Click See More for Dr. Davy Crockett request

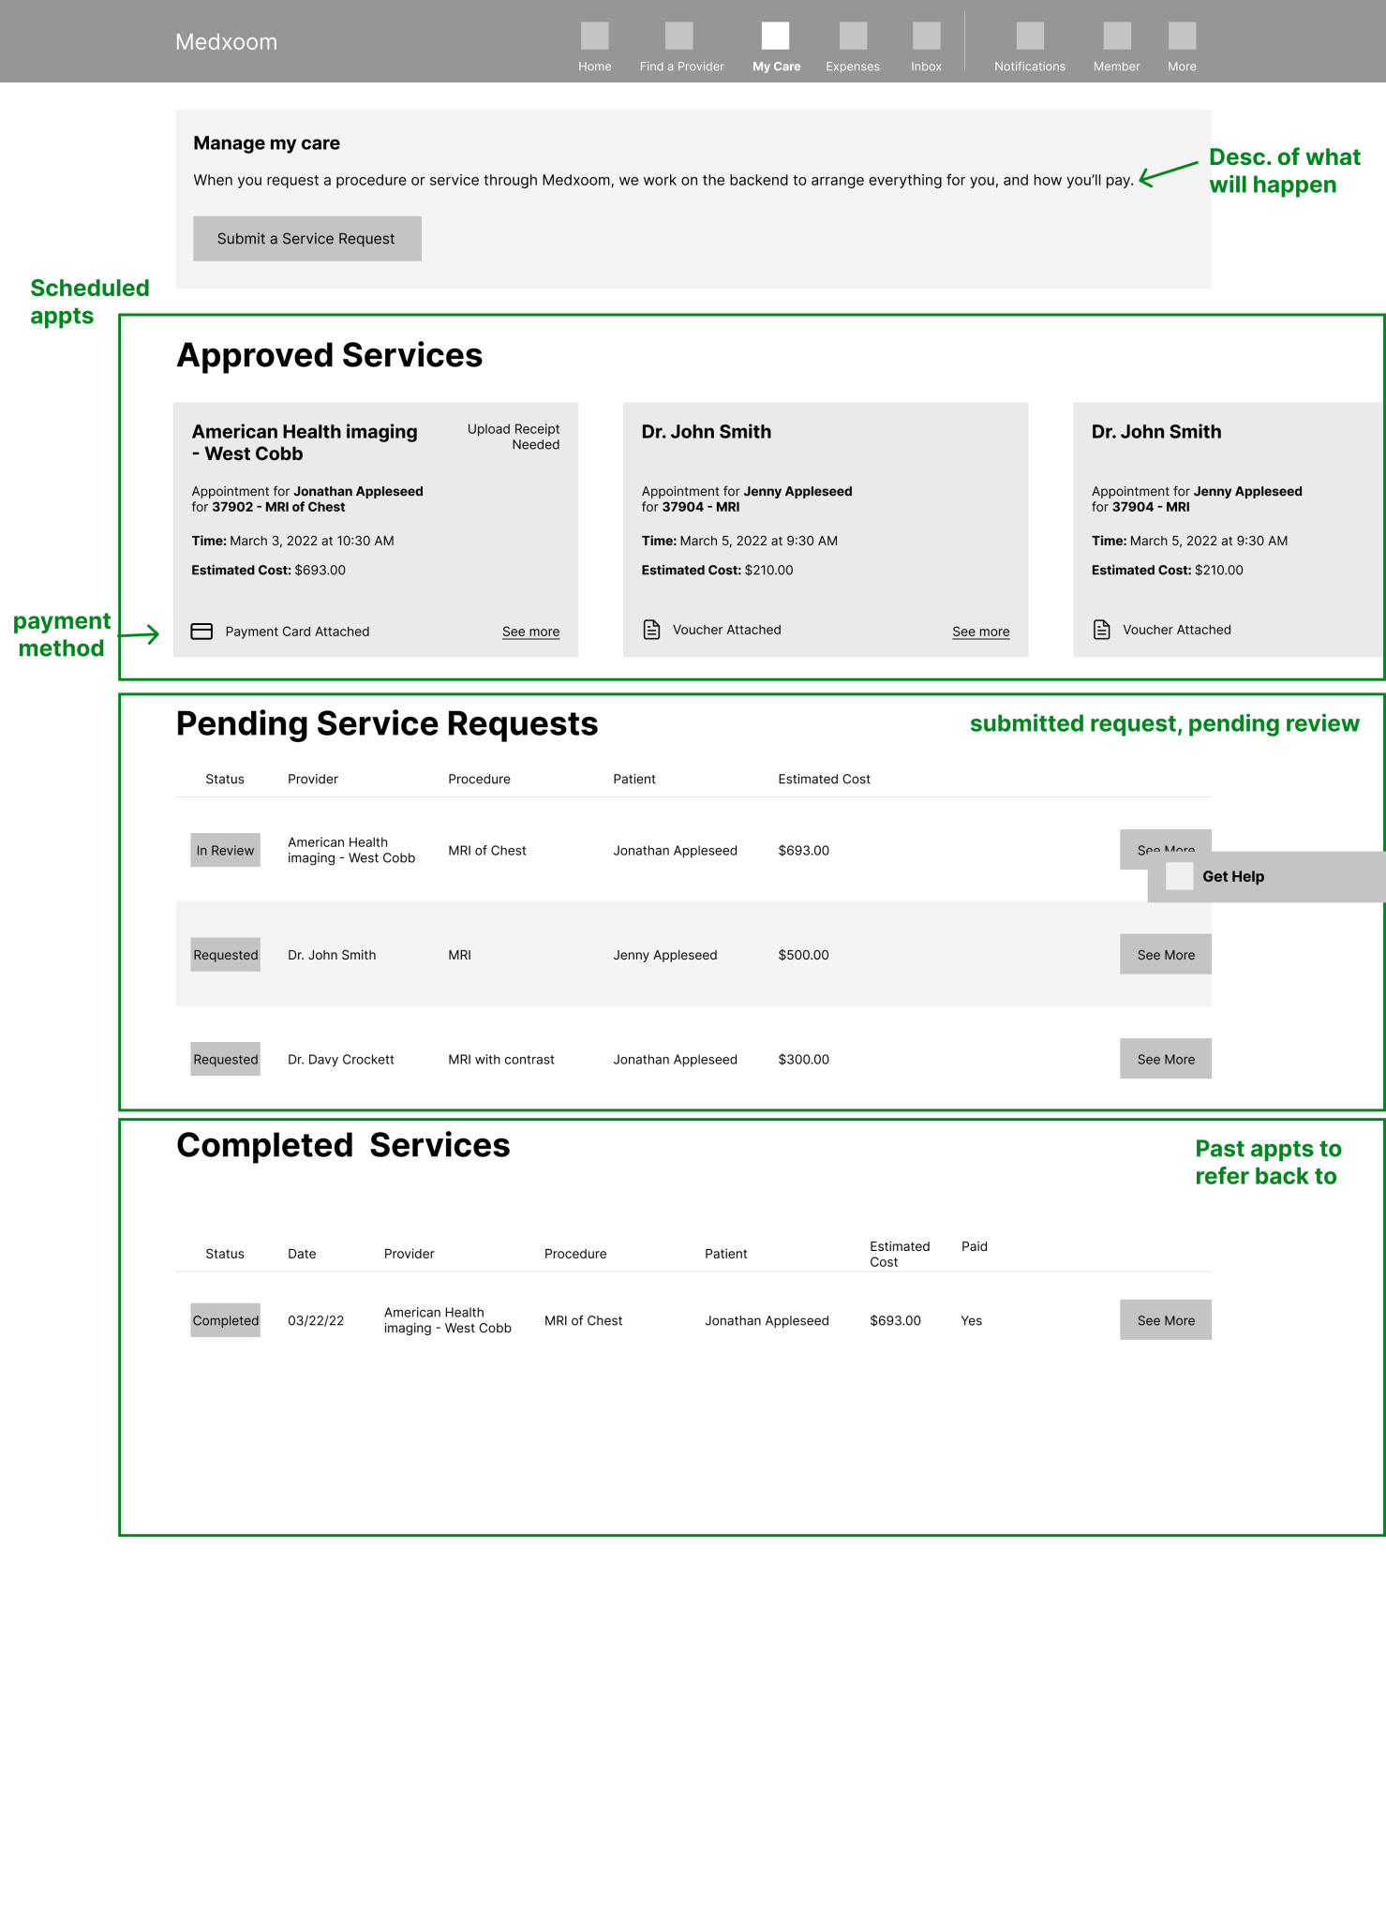(x=1166, y=1059)
